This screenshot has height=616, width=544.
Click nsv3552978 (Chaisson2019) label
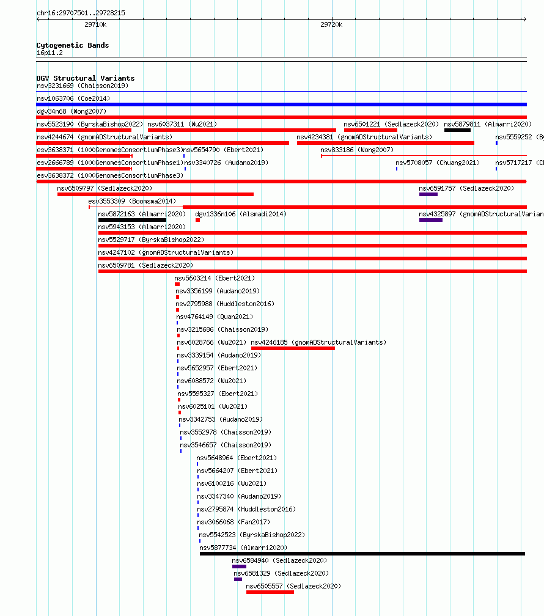pyautogui.click(x=226, y=432)
